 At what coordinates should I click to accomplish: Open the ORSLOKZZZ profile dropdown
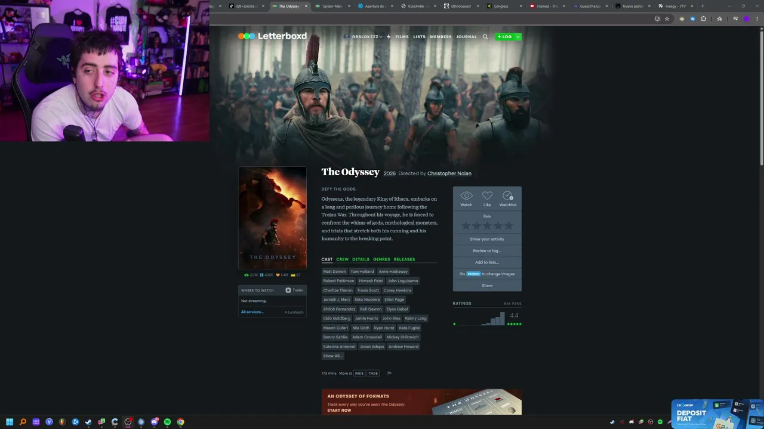362,37
